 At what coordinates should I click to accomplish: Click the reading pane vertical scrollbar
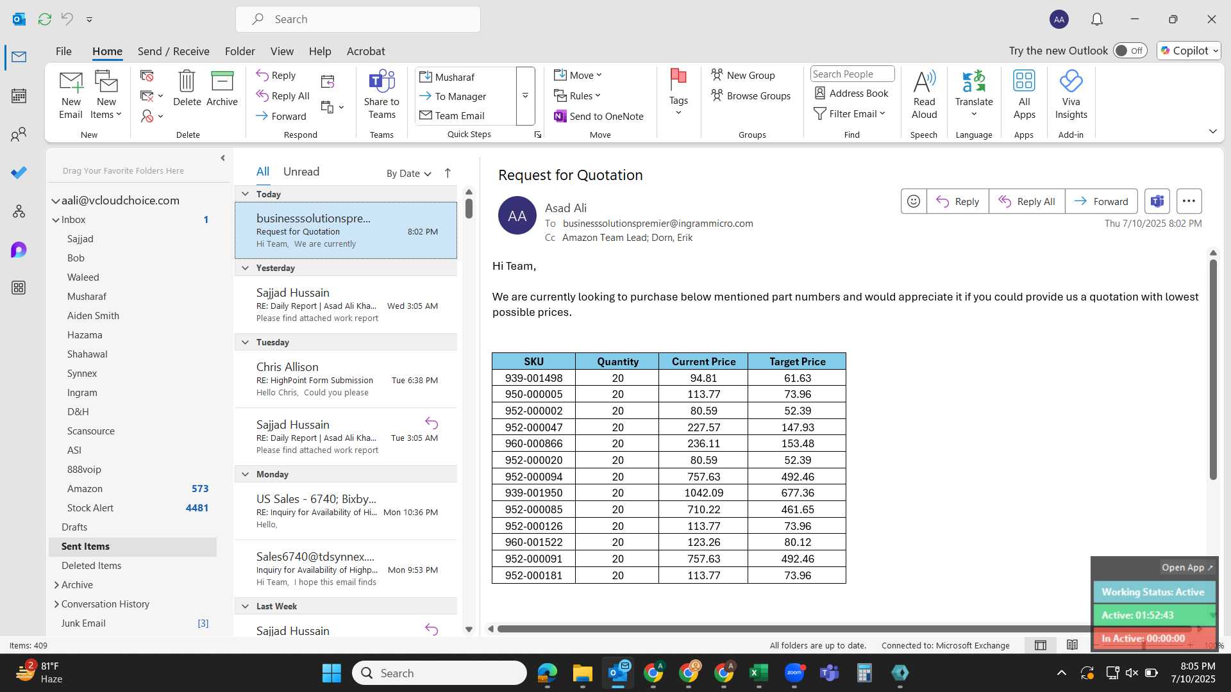pos(1212,370)
